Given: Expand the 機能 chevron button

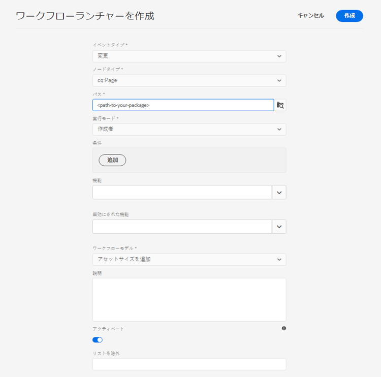Looking at the screenshot, I should click(279, 192).
